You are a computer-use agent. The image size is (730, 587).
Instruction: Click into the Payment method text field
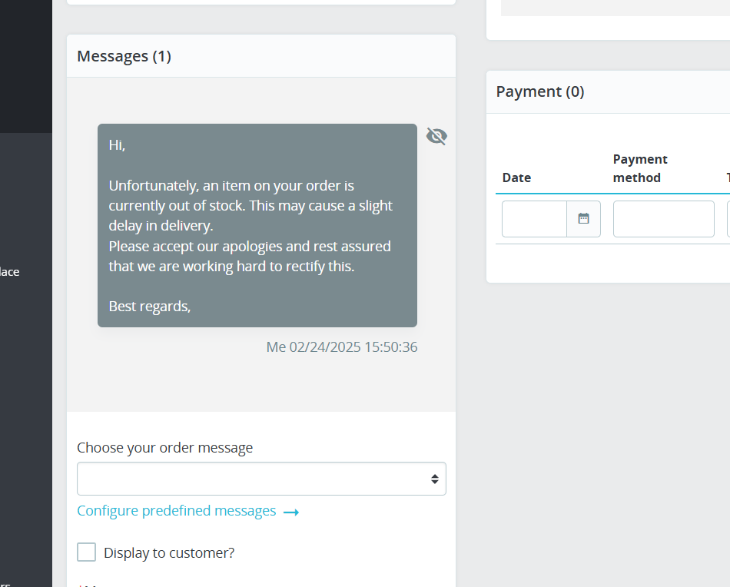[663, 219]
